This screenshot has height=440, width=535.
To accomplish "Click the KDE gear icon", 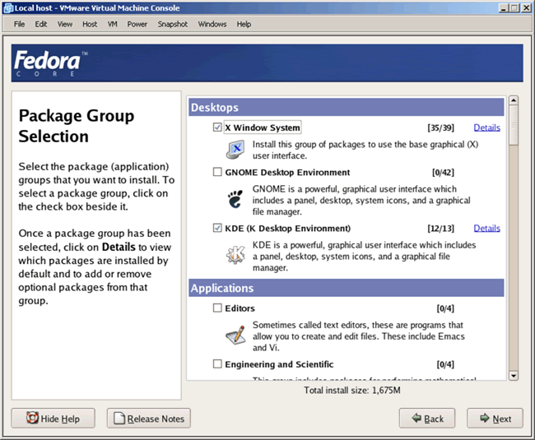I will (x=236, y=254).
